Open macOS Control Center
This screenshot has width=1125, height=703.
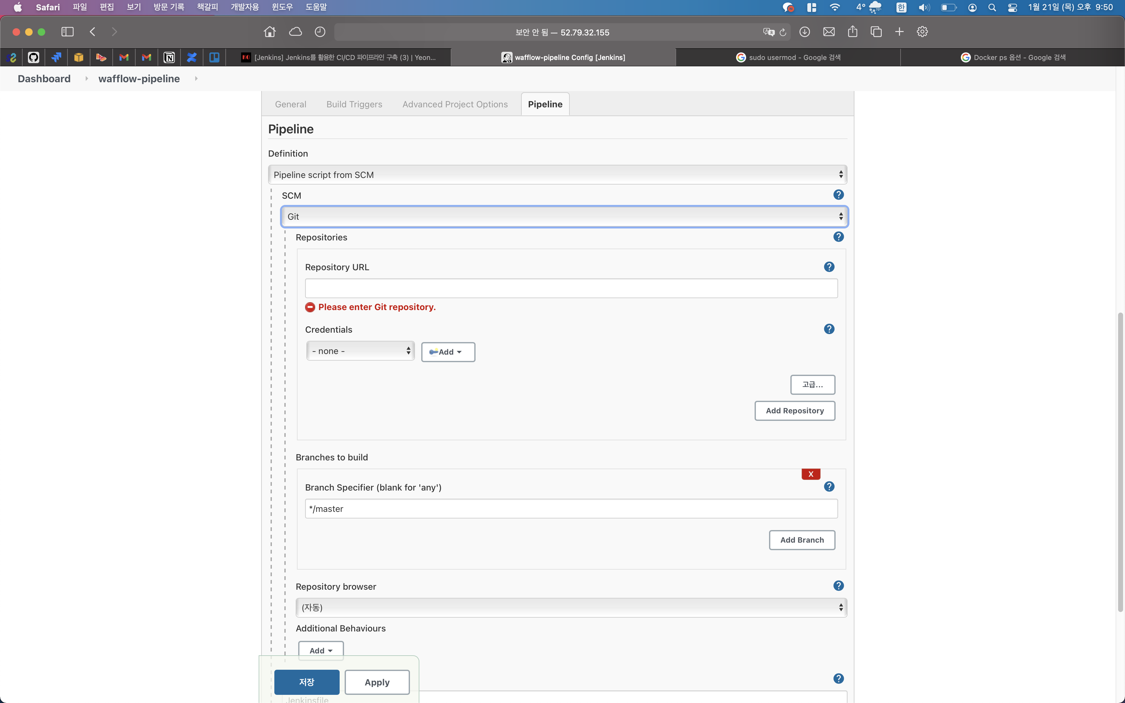coord(1013,8)
